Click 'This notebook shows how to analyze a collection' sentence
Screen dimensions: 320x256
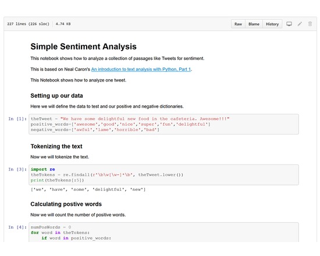click(x=118, y=58)
